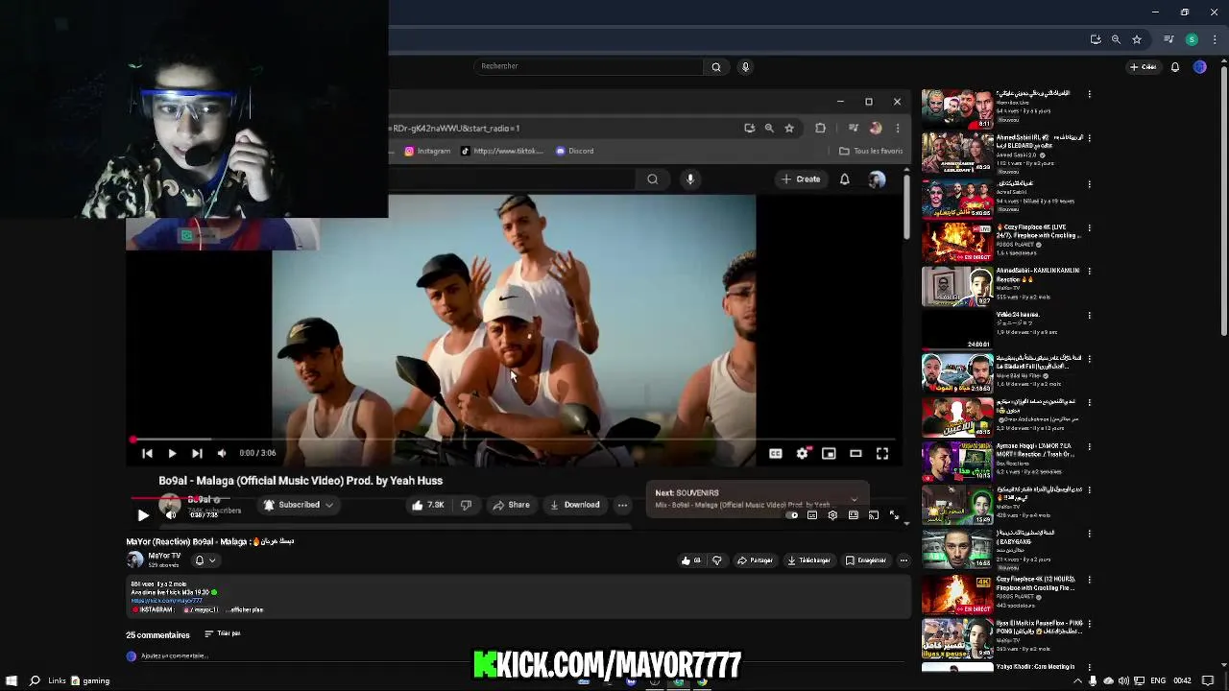This screenshot has width=1229, height=691.
Task: Skip to next video in inner player
Action: [x=197, y=453]
